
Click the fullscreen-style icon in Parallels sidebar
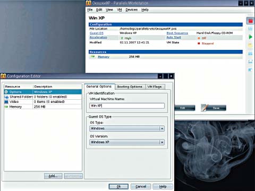[250, 62]
